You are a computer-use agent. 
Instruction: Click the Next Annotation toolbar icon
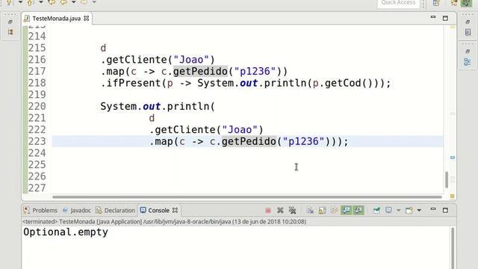click(9, 2)
